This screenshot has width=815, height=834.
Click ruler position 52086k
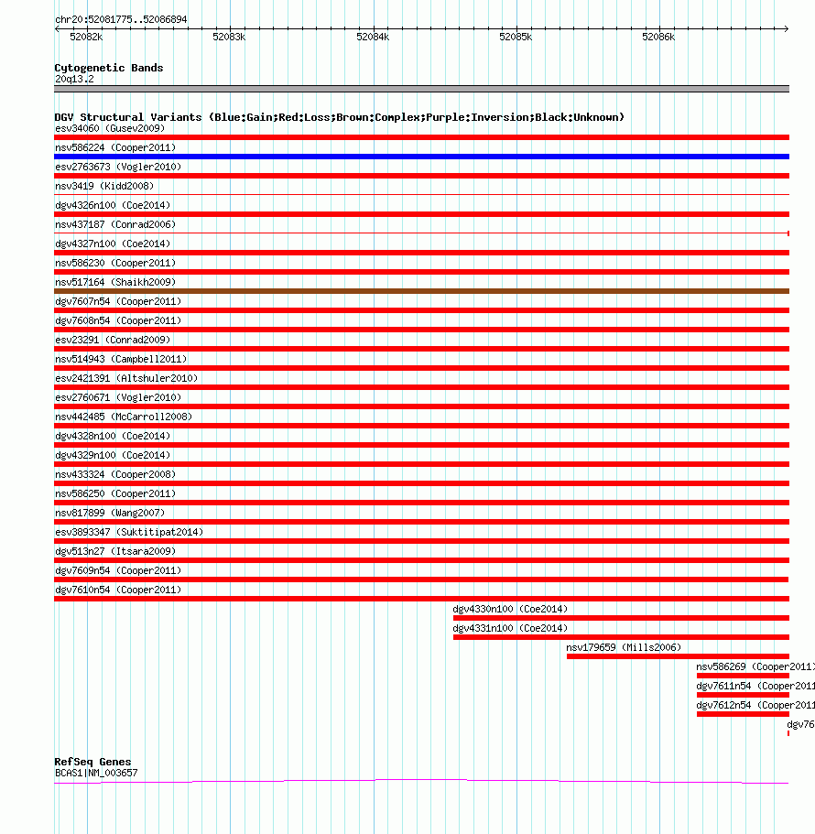(658, 37)
